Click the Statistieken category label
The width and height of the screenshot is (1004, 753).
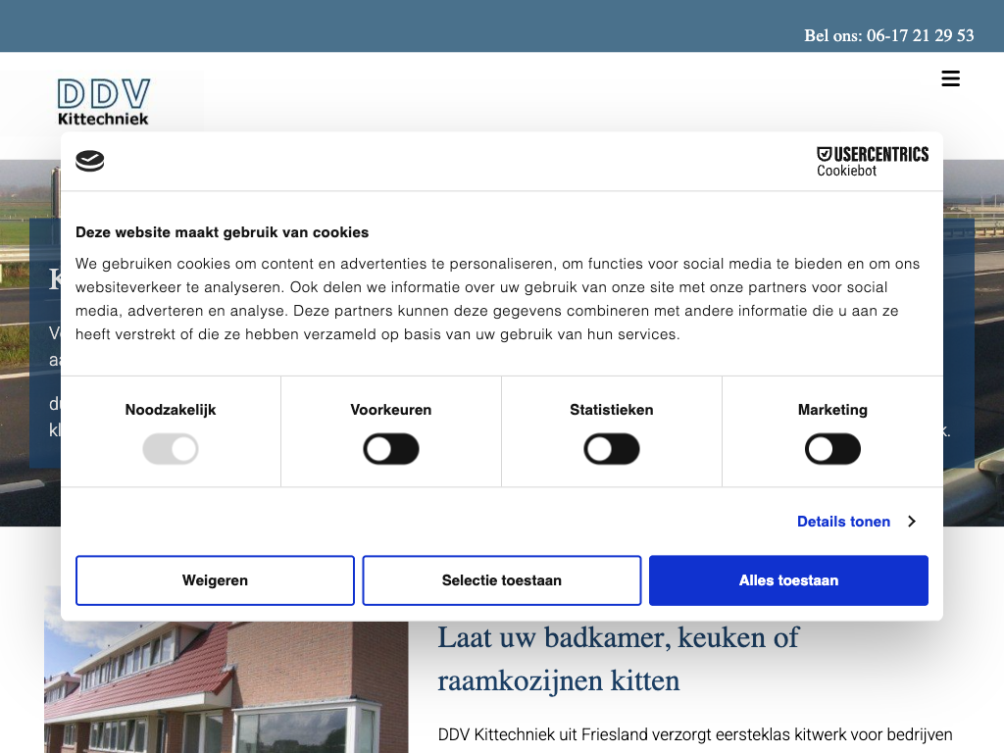tap(612, 410)
